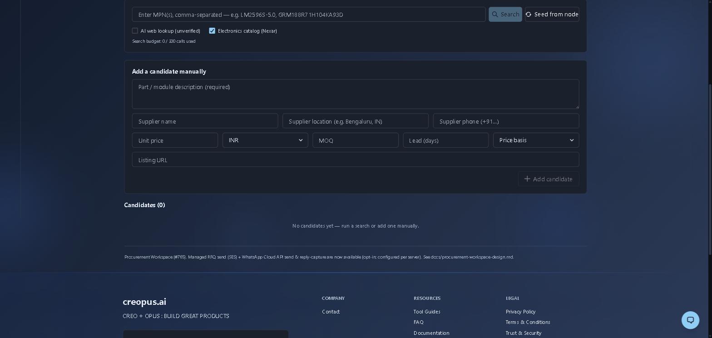
Task: Open the Documentation footer link
Action: (x=431, y=333)
